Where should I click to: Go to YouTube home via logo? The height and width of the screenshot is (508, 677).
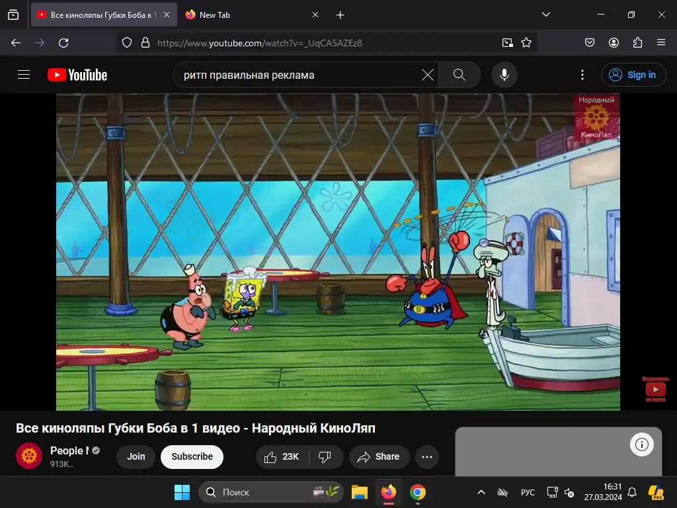click(77, 75)
